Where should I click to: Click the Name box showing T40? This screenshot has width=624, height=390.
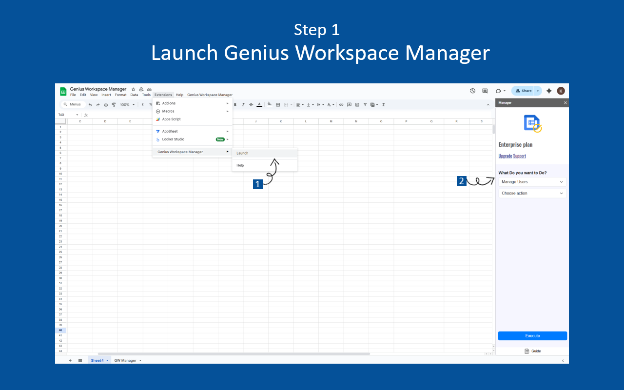coord(68,115)
